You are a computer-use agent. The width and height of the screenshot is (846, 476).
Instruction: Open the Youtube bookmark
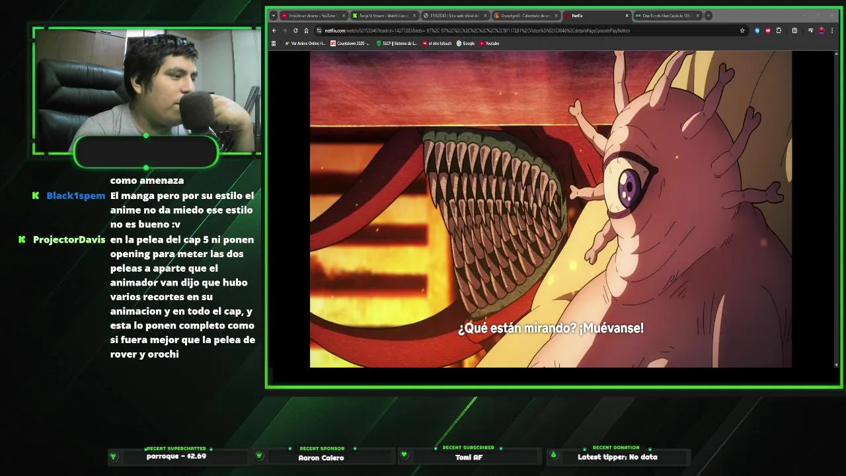coord(489,44)
